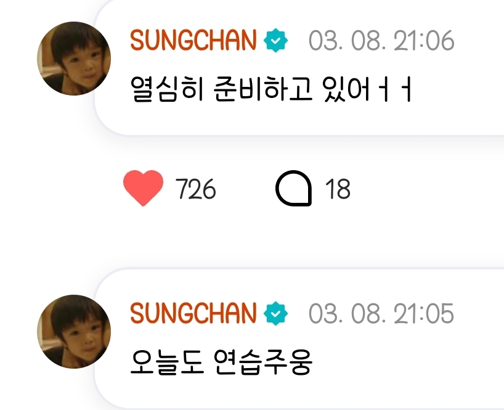Open comments via the speech bubble icon

click(293, 188)
